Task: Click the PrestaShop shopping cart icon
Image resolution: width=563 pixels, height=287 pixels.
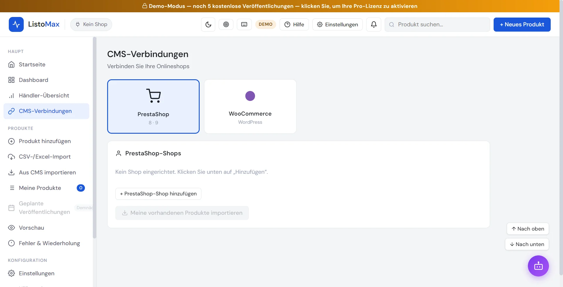Action: (x=153, y=96)
